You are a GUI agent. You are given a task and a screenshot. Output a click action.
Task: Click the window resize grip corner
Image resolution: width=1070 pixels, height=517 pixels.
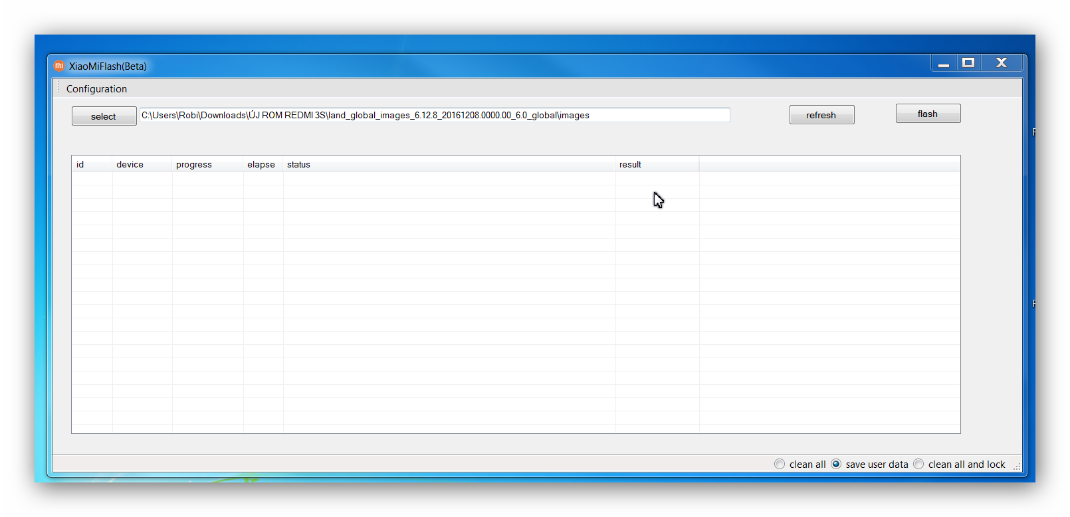(x=1017, y=467)
